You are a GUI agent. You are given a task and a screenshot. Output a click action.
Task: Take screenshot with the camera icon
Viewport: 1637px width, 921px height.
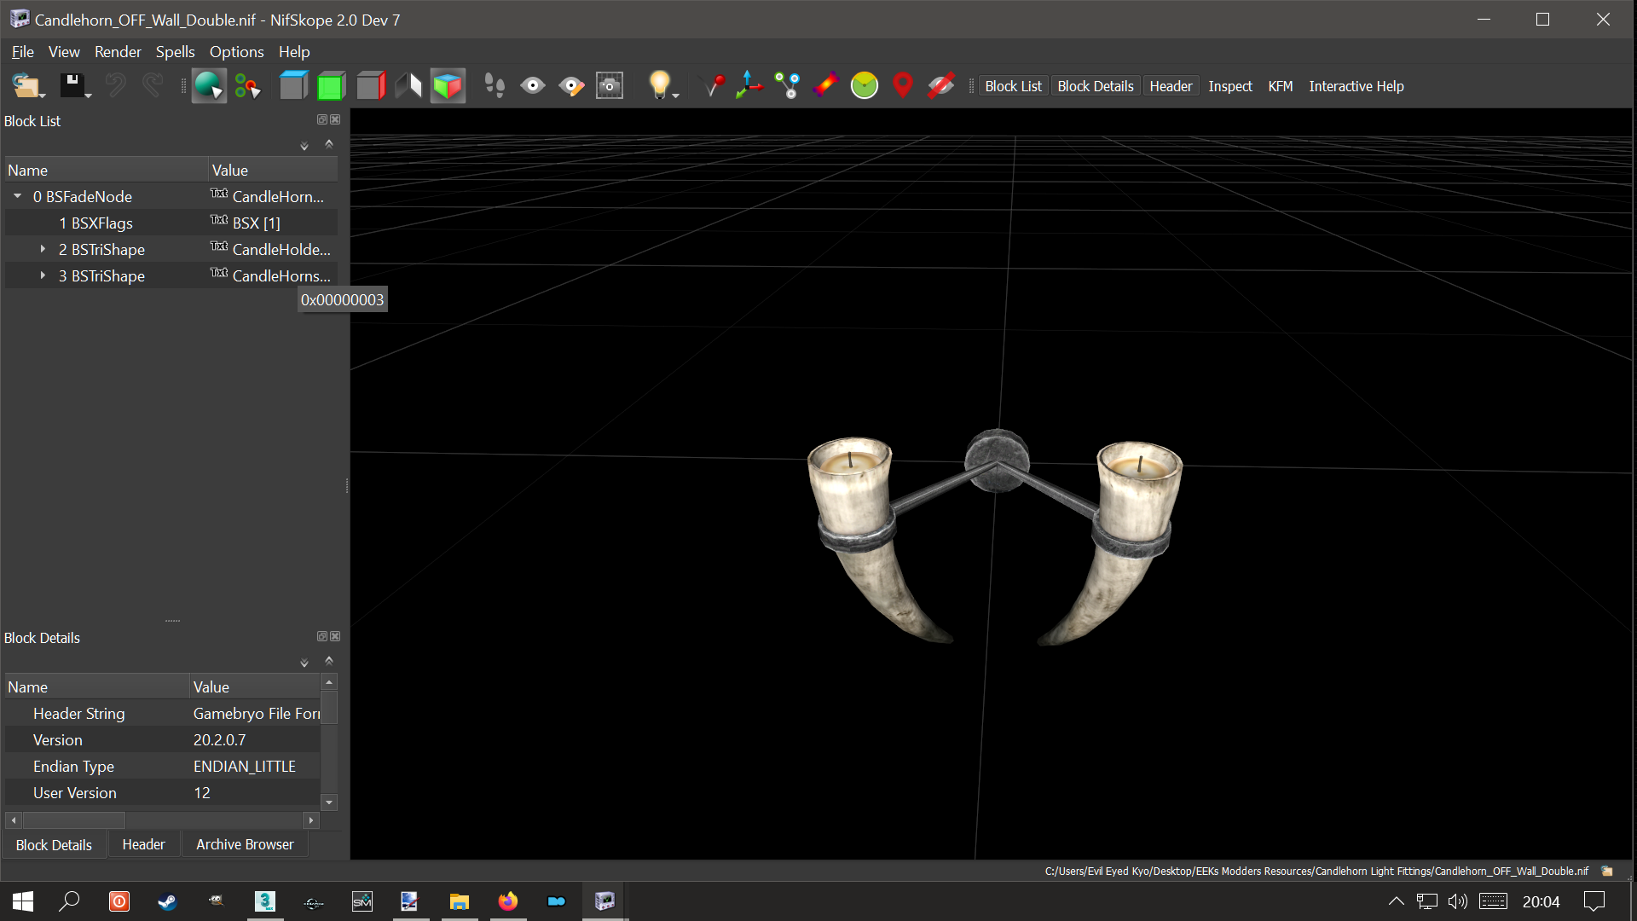(609, 85)
